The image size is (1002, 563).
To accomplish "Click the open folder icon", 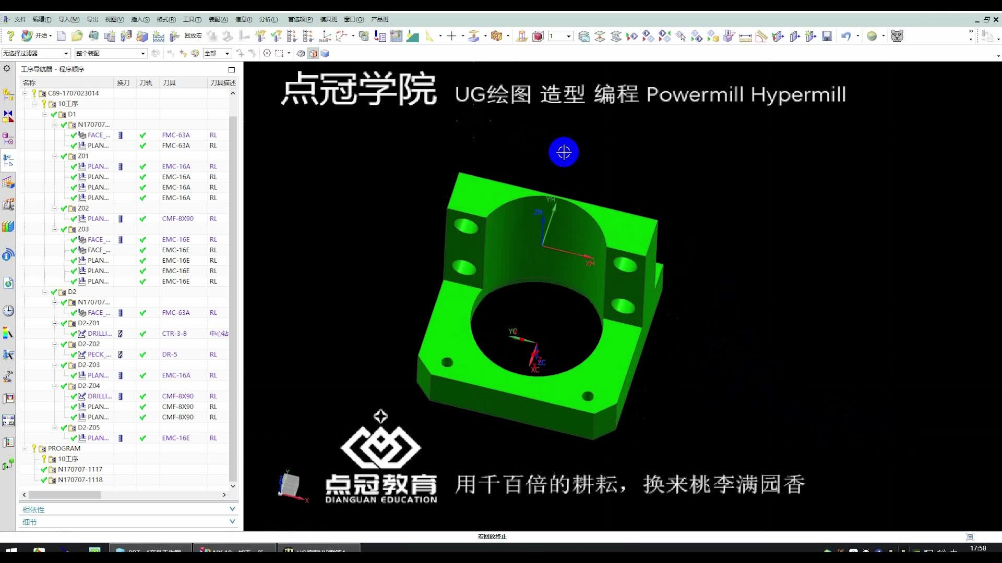I will (77, 36).
